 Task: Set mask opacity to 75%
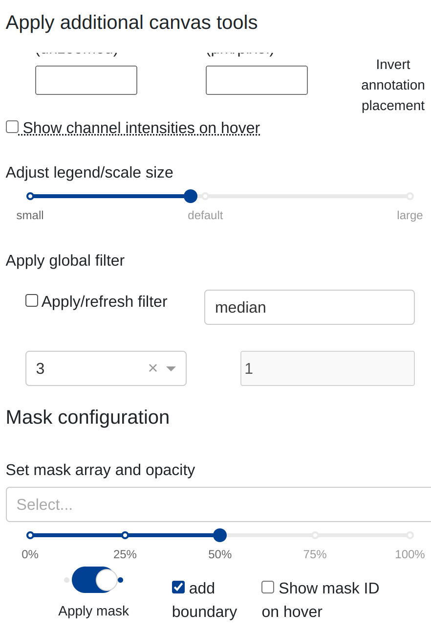click(x=315, y=535)
